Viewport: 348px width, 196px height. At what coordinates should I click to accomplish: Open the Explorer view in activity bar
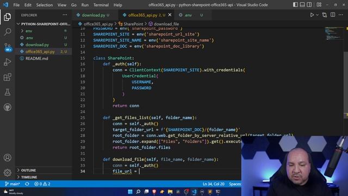7,17
